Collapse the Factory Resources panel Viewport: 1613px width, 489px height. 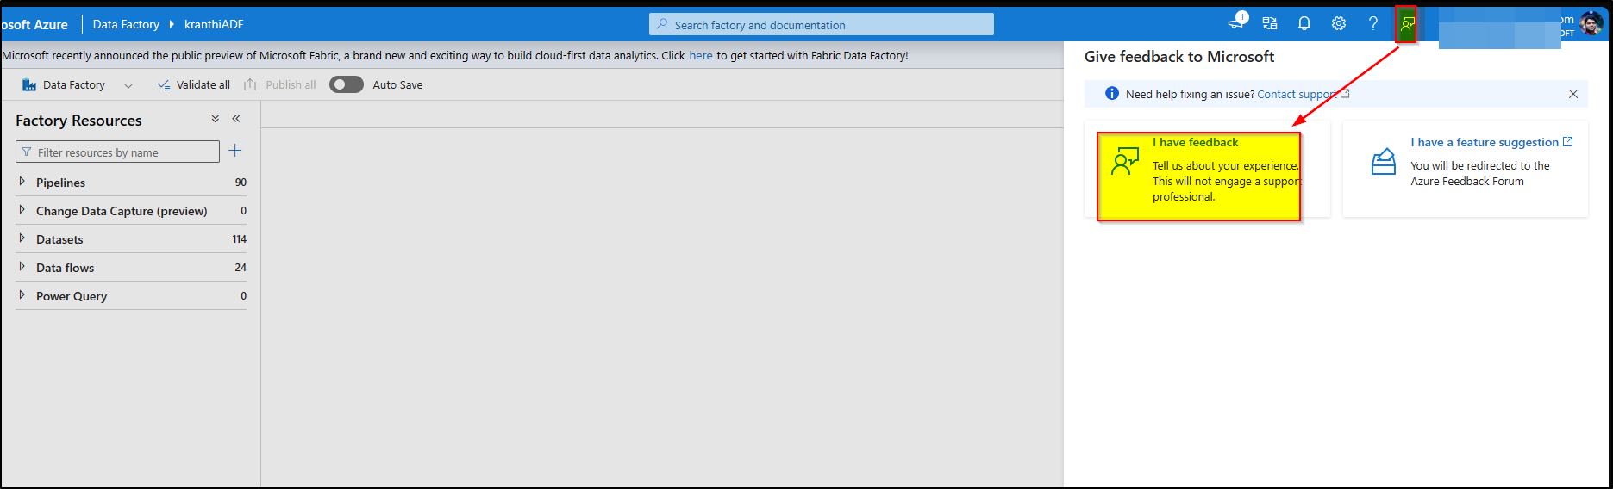pos(236,119)
